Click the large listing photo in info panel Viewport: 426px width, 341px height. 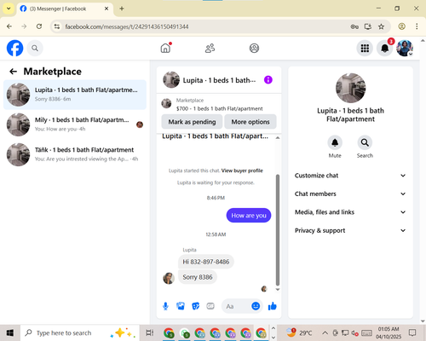click(350, 88)
